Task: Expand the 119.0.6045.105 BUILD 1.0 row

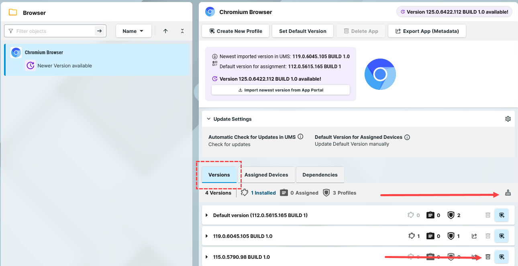Action: pyautogui.click(x=207, y=236)
